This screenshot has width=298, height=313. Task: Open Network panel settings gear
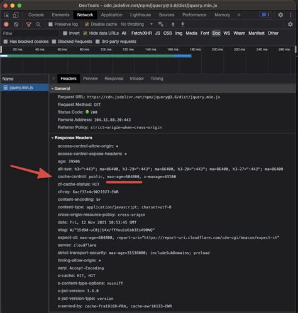point(290,25)
